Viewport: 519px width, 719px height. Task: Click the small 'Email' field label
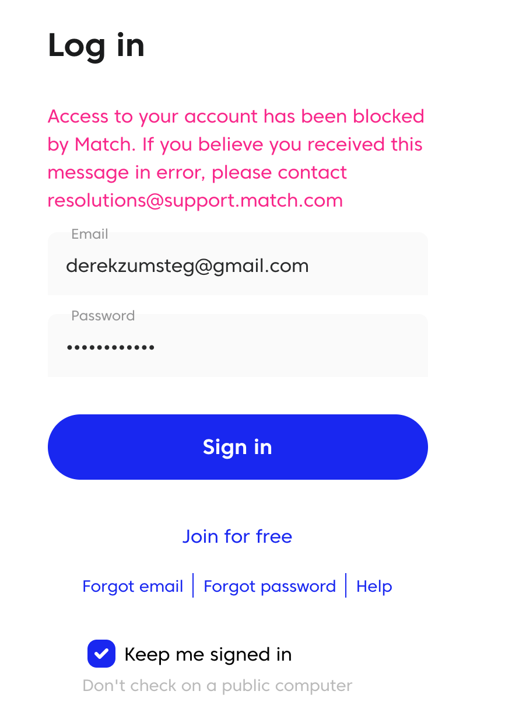tap(90, 234)
